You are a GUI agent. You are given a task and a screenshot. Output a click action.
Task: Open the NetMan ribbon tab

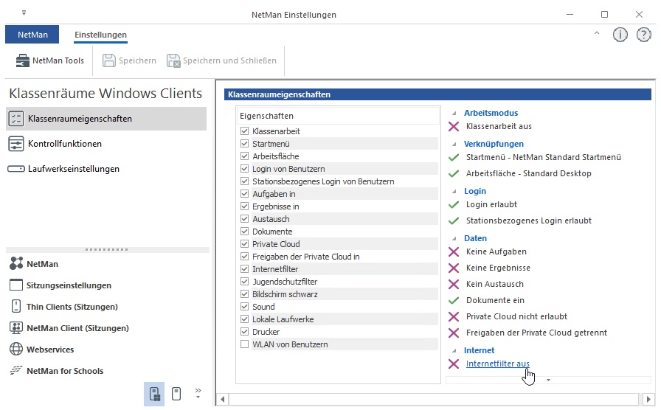click(32, 35)
